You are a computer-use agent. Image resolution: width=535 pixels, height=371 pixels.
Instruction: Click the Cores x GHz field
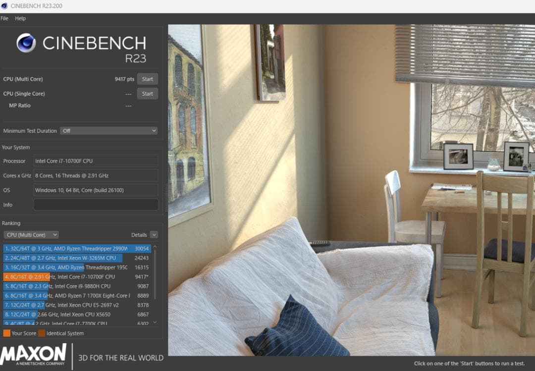[96, 175]
